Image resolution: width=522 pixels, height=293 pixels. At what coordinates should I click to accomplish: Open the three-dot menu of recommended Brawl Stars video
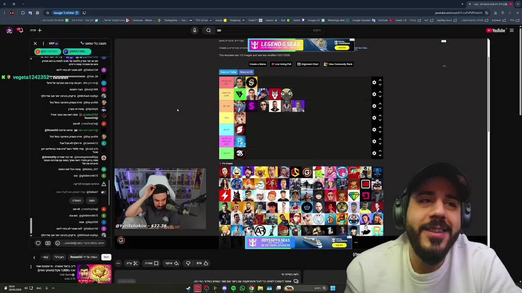[x=31, y=267]
